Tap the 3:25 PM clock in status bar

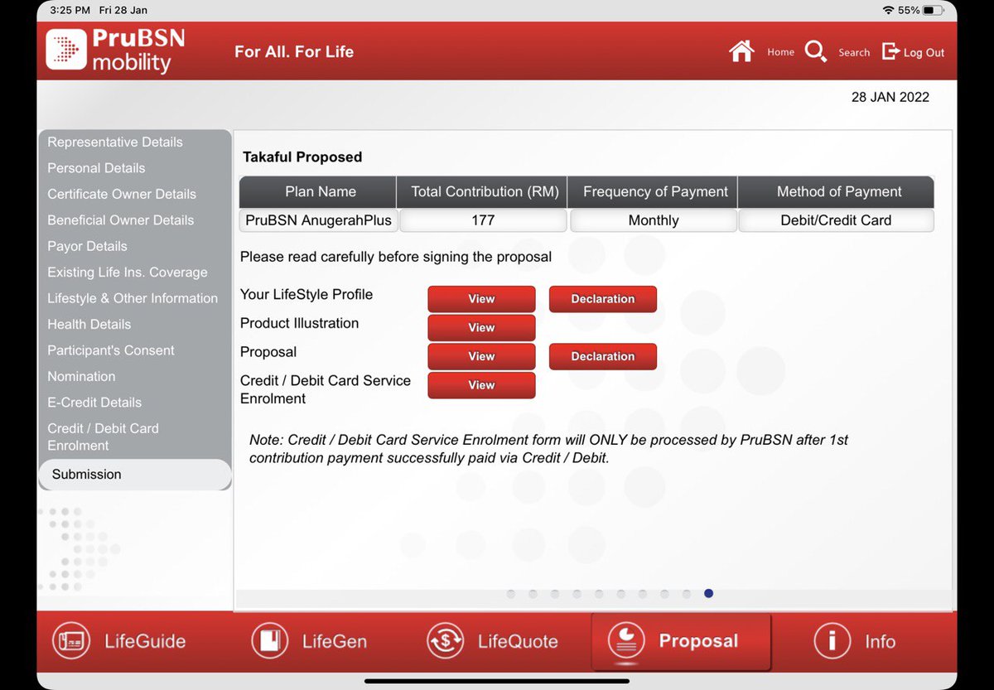pyautogui.click(x=70, y=10)
